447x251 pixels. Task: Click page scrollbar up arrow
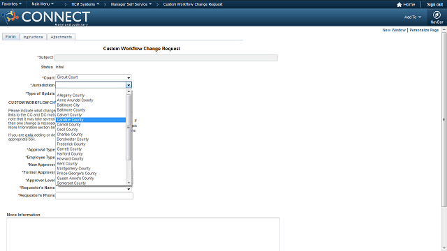(444, 29)
